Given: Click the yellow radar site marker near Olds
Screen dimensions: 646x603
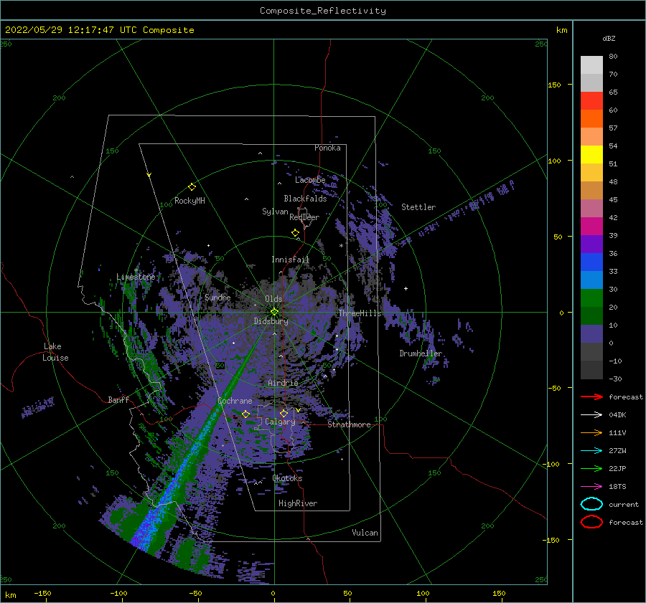Looking at the screenshot, I should (274, 312).
